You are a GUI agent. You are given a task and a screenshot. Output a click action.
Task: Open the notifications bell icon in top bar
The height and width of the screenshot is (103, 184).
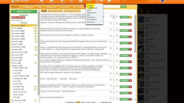pos(62,1)
